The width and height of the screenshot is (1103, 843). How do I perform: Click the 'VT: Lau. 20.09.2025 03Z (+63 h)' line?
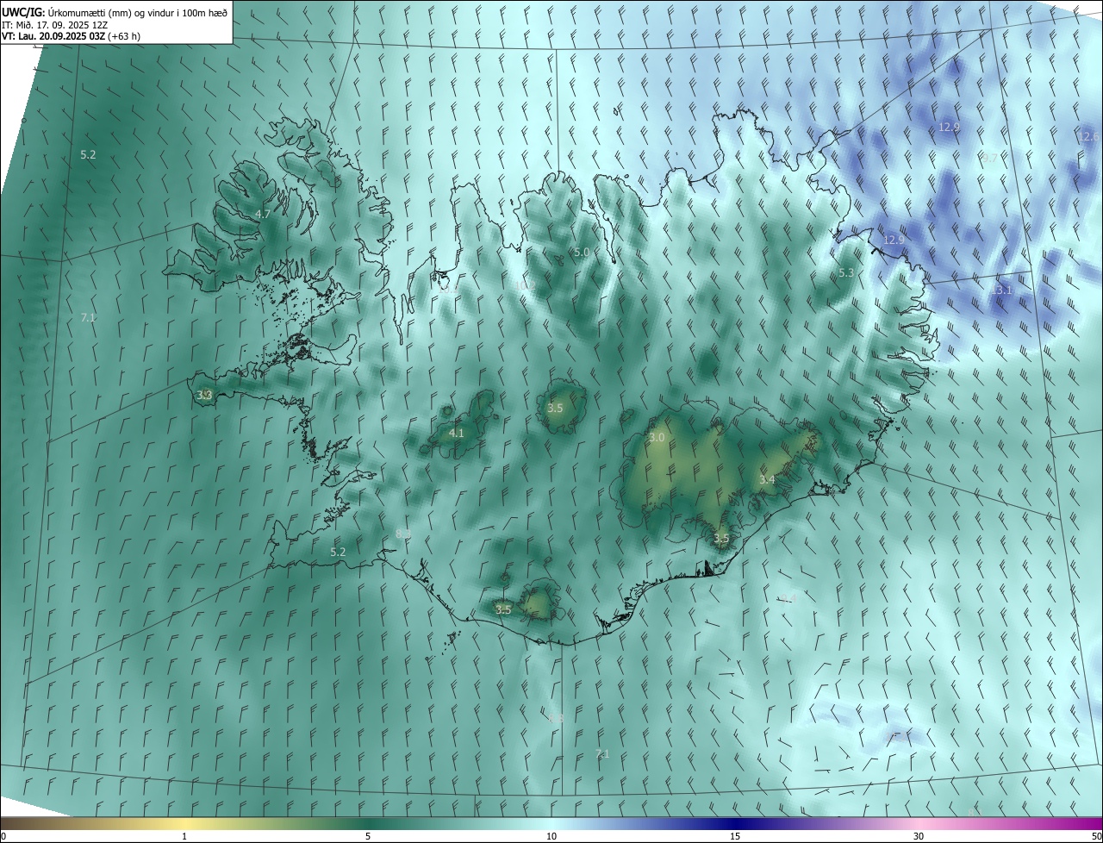[72, 36]
